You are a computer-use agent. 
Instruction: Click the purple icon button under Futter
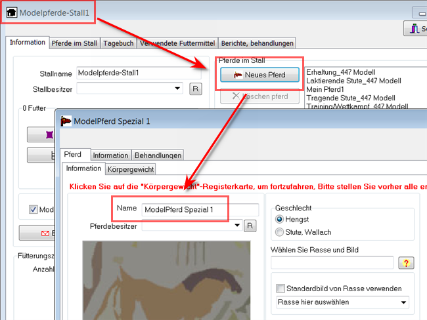pos(41,134)
